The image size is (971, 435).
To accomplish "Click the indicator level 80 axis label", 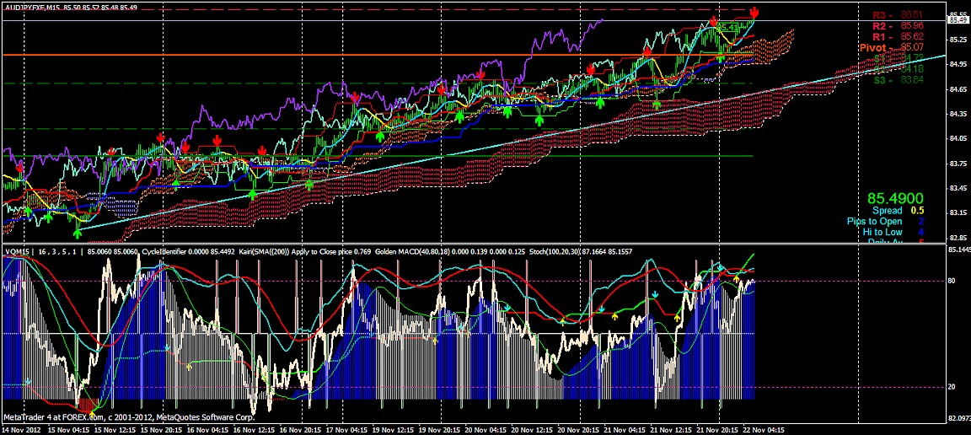I will coord(951,281).
